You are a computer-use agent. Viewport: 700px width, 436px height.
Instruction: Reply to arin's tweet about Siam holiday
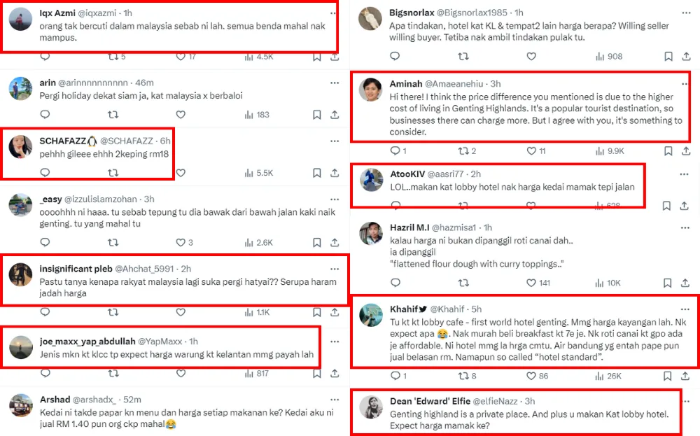click(45, 115)
